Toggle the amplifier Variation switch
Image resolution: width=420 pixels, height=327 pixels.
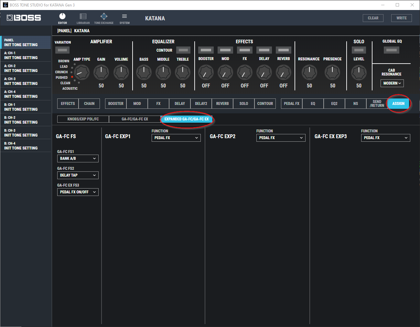62,50
